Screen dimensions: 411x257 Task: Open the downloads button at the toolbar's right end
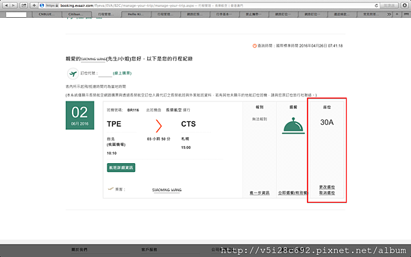tap(404, 5)
